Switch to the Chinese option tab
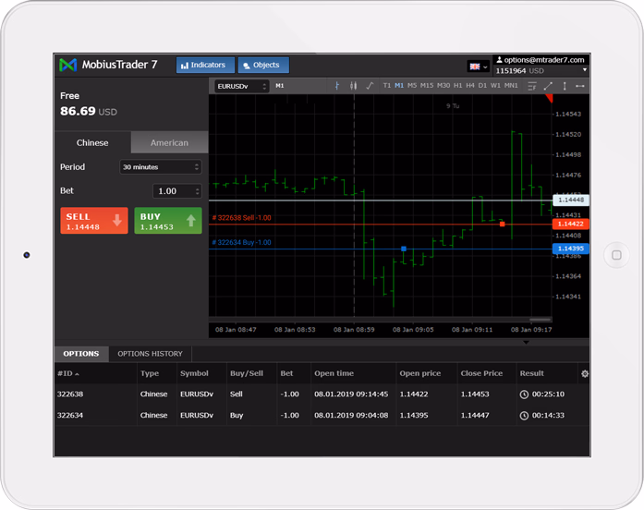This screenshot has height=510, width=644. pos(92,142)
